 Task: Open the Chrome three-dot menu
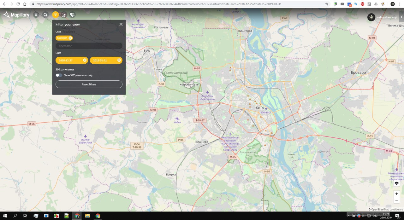pyautogui.click(x=400, y=4)
